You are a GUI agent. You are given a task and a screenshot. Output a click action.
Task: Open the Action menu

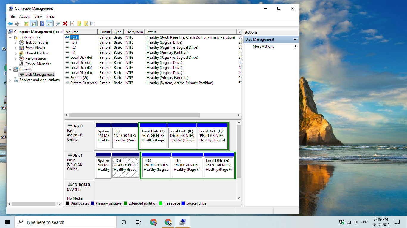(24, 16)
